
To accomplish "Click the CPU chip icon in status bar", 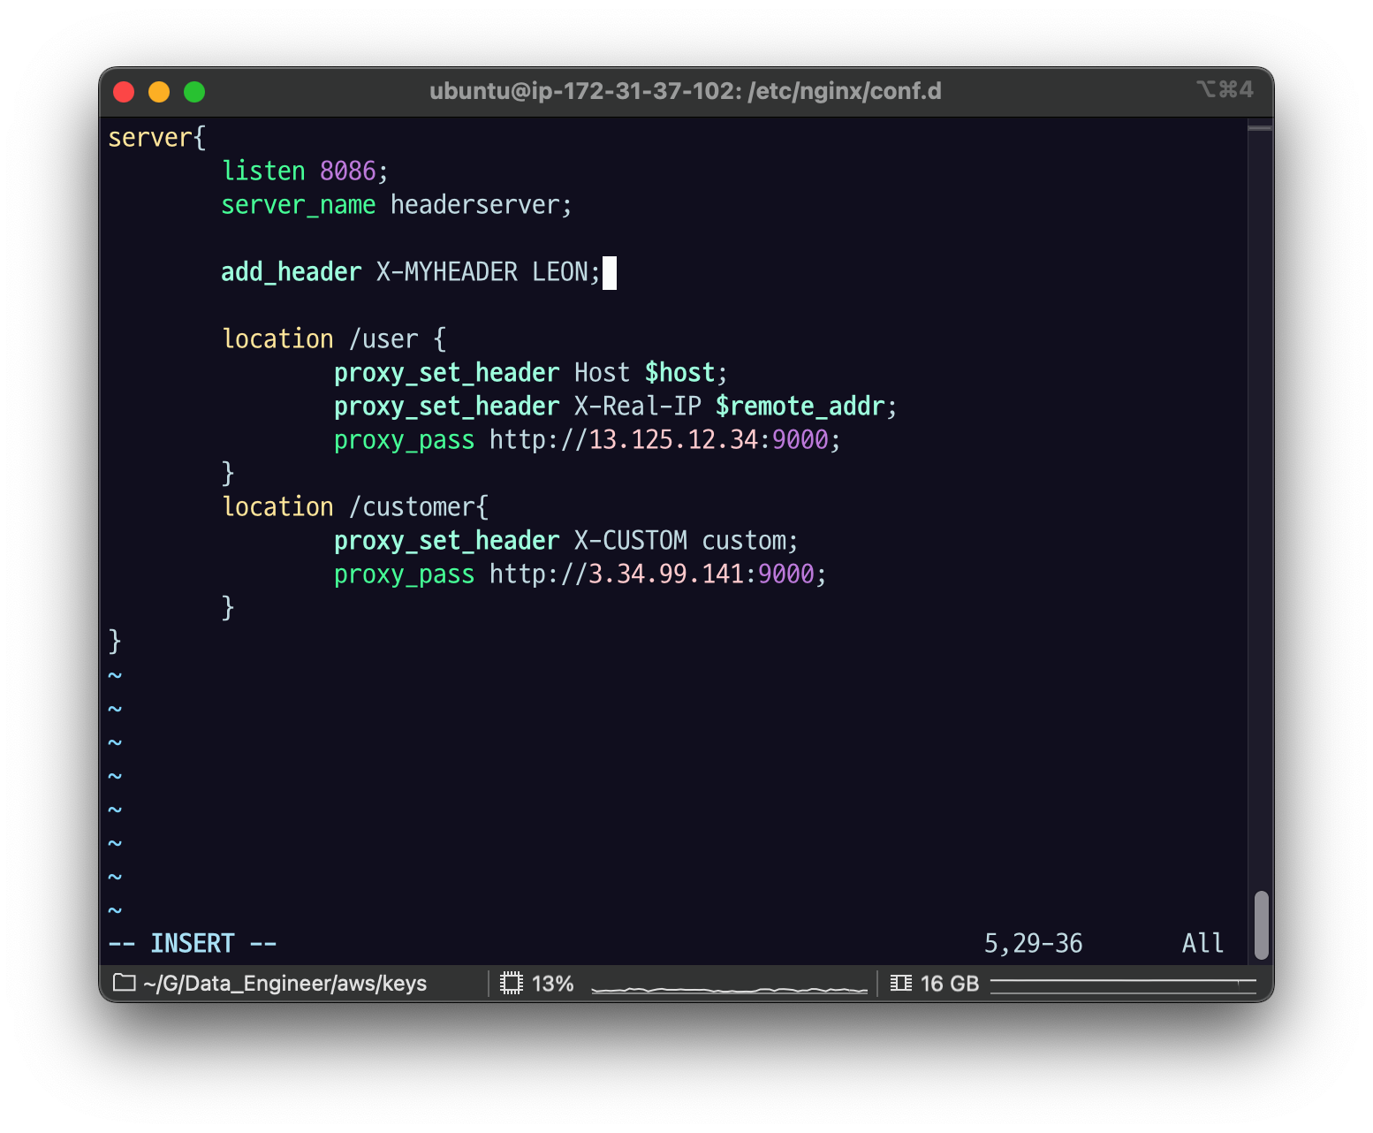I will 512,983.
